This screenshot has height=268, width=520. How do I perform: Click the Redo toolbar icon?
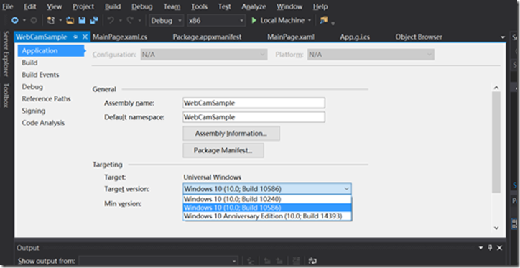point(130,21)
